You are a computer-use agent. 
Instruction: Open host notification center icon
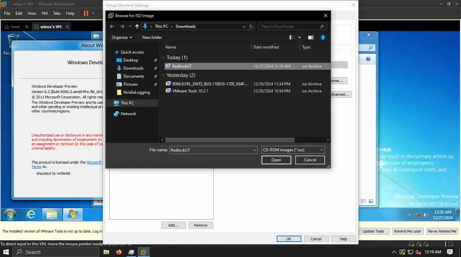pyautogui.click(x=450, y=252)
